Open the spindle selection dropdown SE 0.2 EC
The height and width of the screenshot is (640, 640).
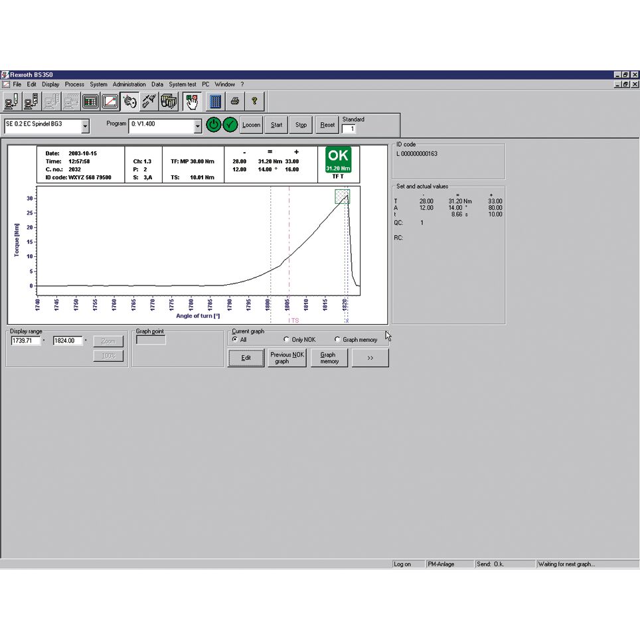pyautogui.click(x=84, y=125)
